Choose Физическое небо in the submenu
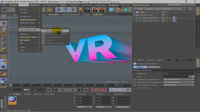The height and width of the screenshot is (112, 200). click(x=55, y=31)
